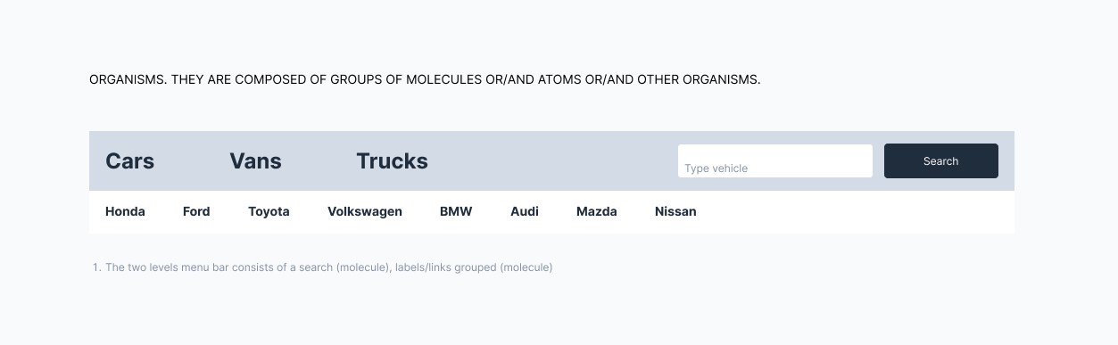This screenshot has height=345, width=1118.
Task: Click the blank margin right of the menu bar
Action: pyautogui.click(x=1066, y=183)
